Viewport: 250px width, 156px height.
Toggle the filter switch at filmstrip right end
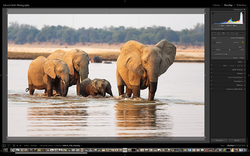[x=247, y=145]
